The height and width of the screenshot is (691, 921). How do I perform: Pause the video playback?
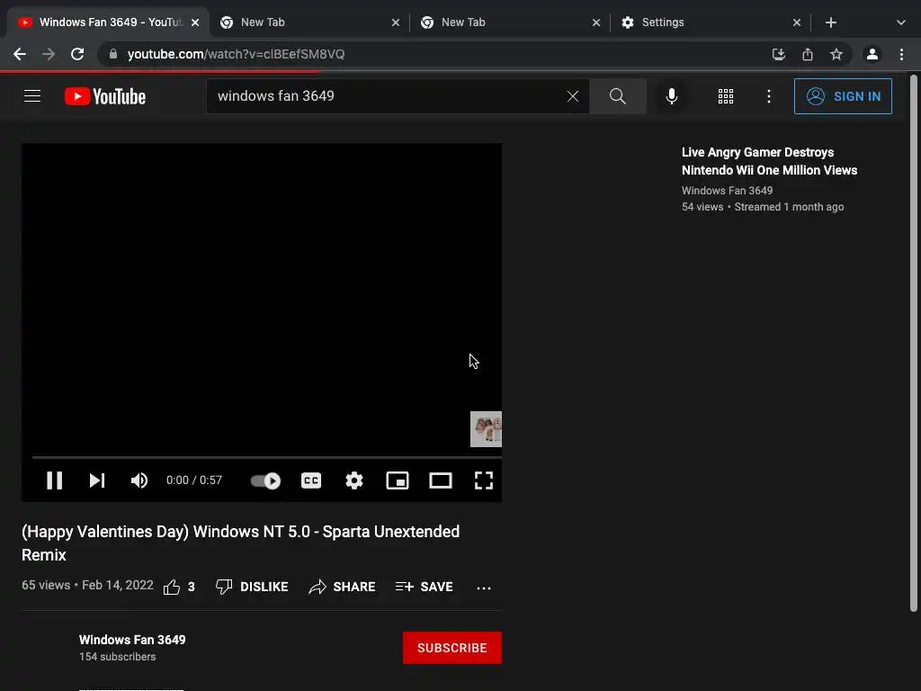pos(55,480)
